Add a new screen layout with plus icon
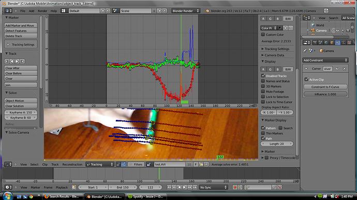Screen dimensions: 357x200 tap(103, 11)
